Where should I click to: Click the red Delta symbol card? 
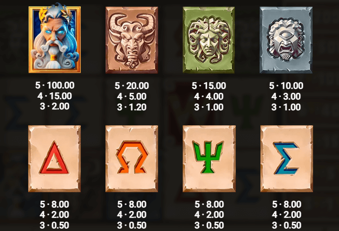coord(54,159)
